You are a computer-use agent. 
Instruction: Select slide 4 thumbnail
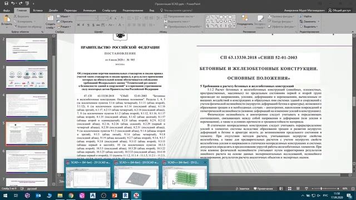point(27,106)
